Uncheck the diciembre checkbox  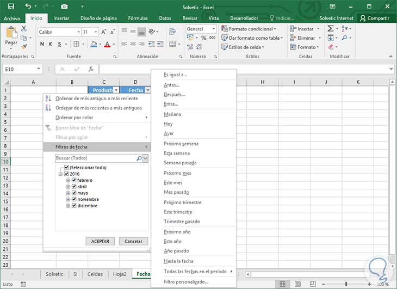point(74,205)
